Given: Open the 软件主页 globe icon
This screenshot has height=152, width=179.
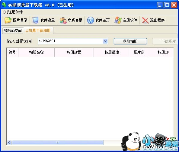Looking at the screenshot, I should point(91,20).
